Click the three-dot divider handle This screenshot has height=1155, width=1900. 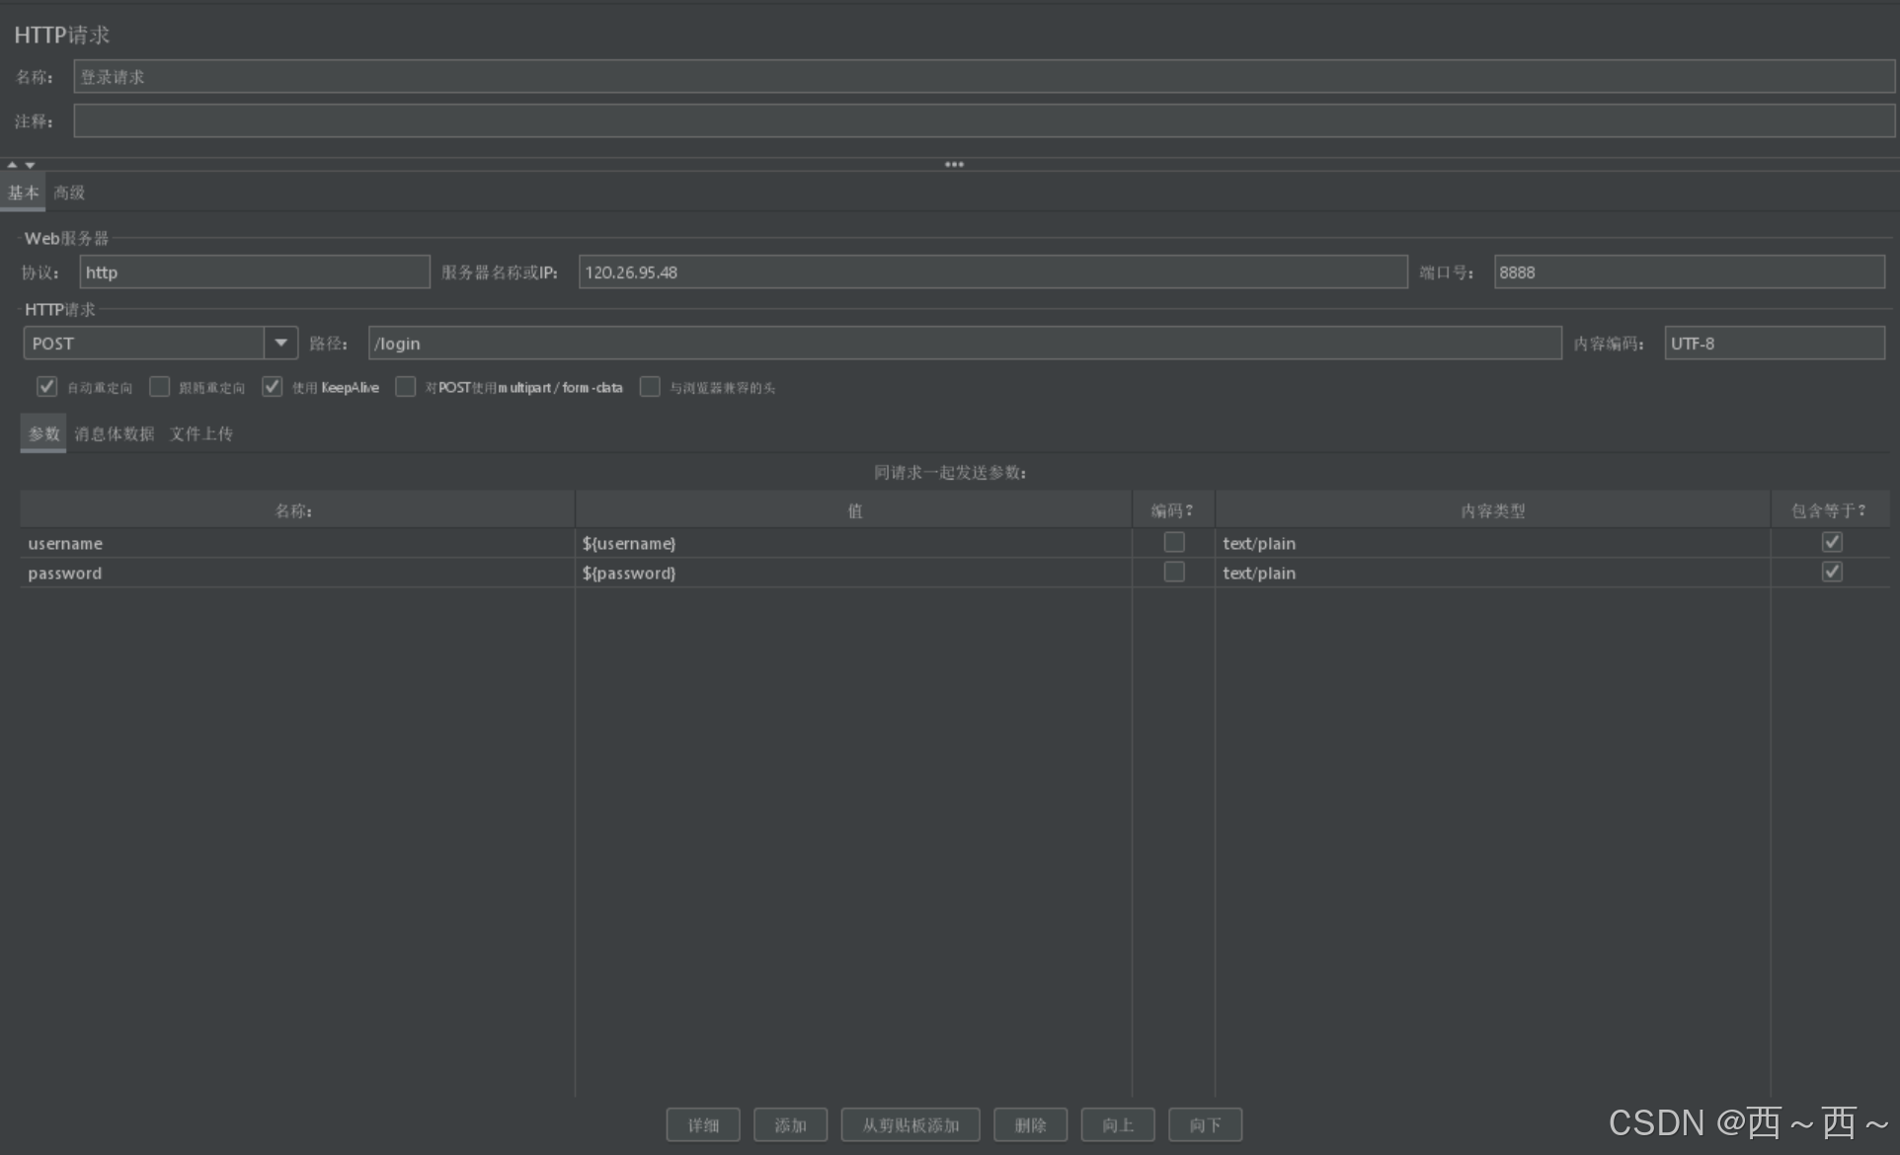[x=954, y=165]
